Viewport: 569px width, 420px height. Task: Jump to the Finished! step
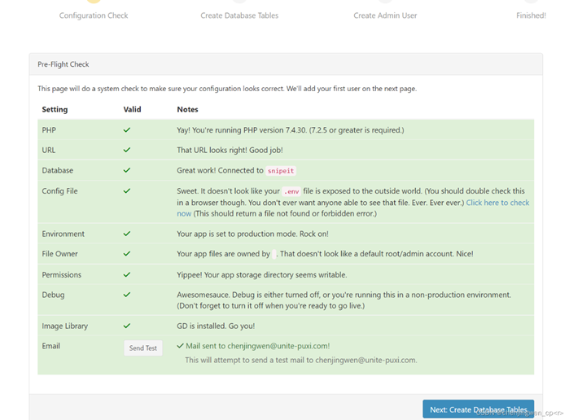[x=531, y=15]
